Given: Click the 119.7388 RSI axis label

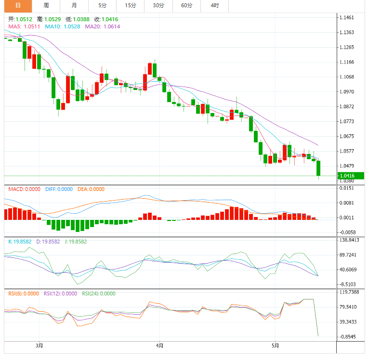Looking at the screenshot, I should (x=349, y=292).
